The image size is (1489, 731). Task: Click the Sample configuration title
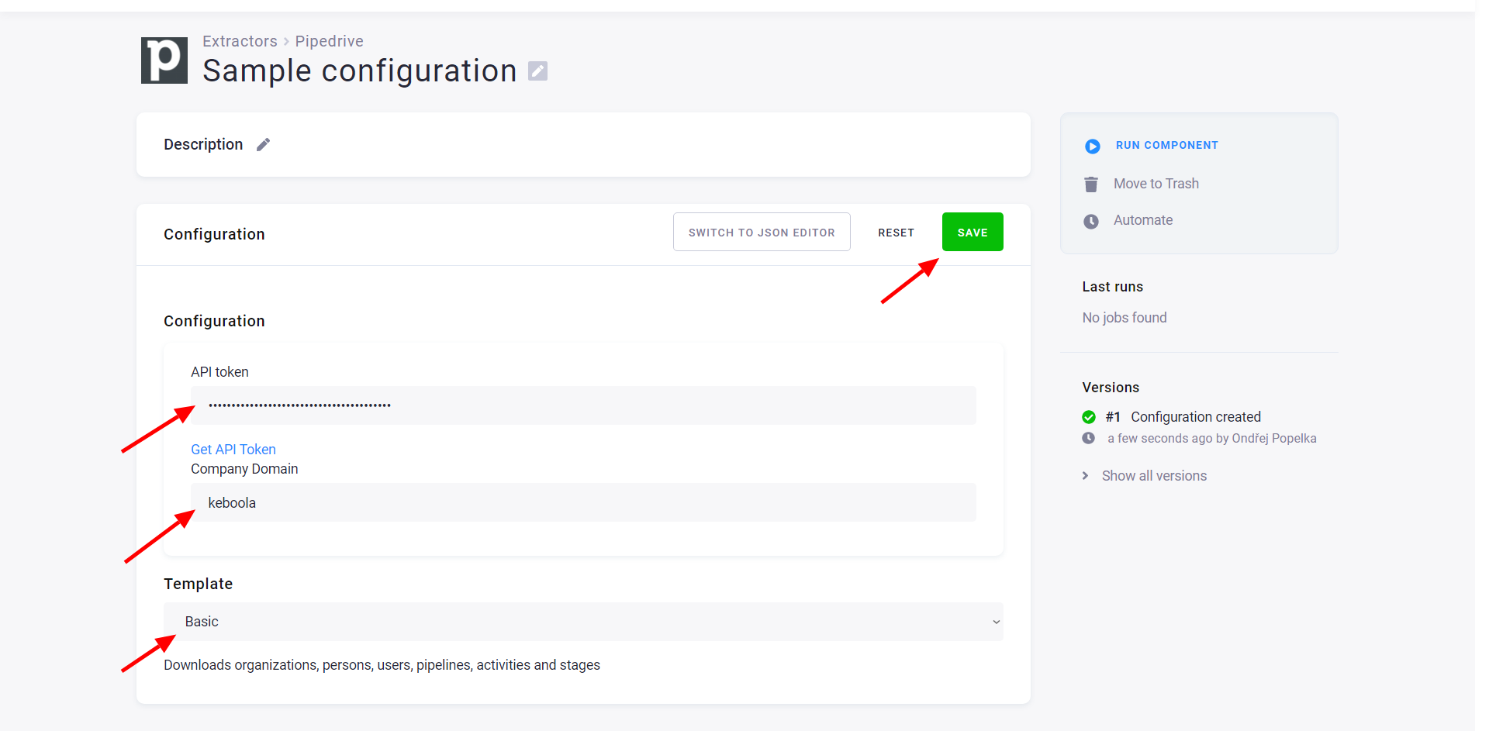click(359, 71)
